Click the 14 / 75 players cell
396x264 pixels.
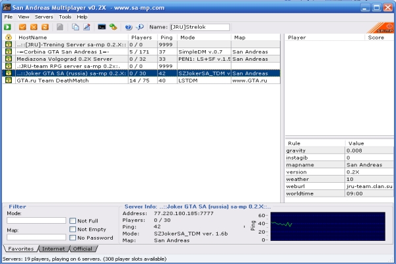click(143, 81)
